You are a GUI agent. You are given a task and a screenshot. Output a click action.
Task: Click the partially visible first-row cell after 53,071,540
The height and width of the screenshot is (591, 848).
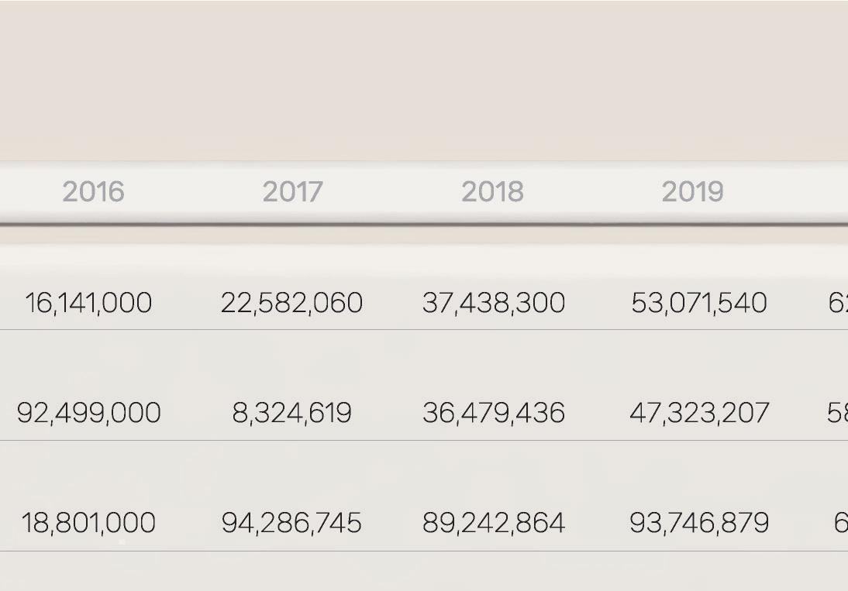(x=838, y=303)
